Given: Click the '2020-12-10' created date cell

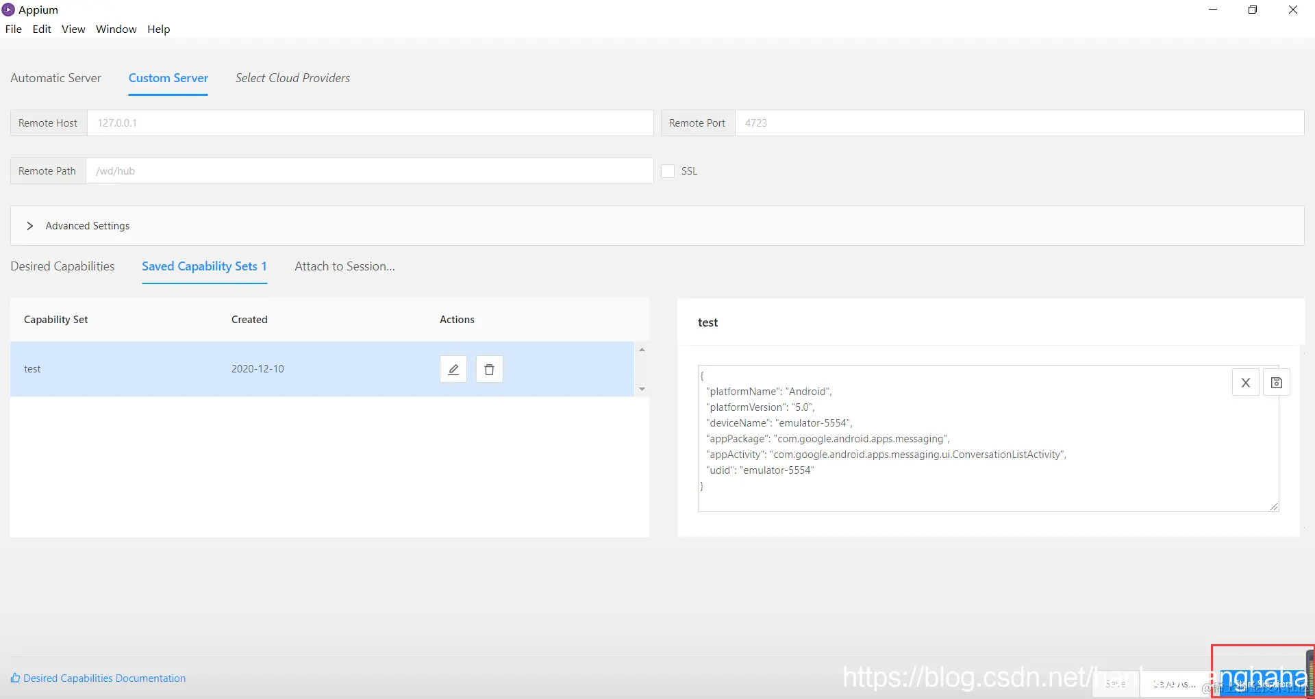Looking at the screenshot, I should 258,369.
